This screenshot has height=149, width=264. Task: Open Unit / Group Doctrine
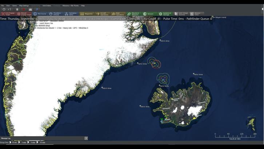[181, 14]
